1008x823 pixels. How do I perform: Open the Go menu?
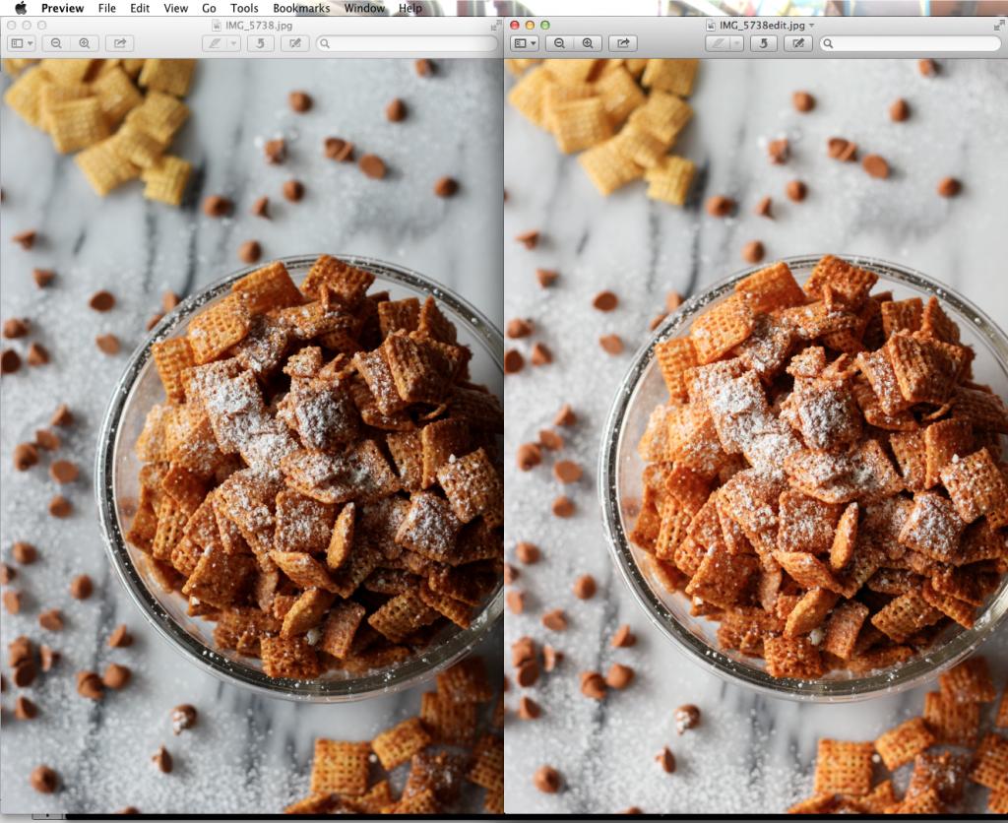pos(209,8)
